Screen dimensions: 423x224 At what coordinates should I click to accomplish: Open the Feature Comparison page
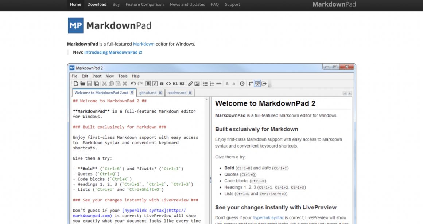pos(145,4)
